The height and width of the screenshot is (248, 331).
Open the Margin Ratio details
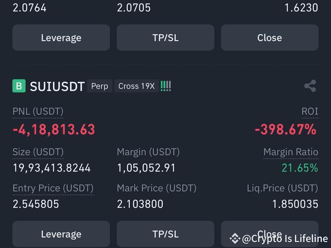point(291,152)
